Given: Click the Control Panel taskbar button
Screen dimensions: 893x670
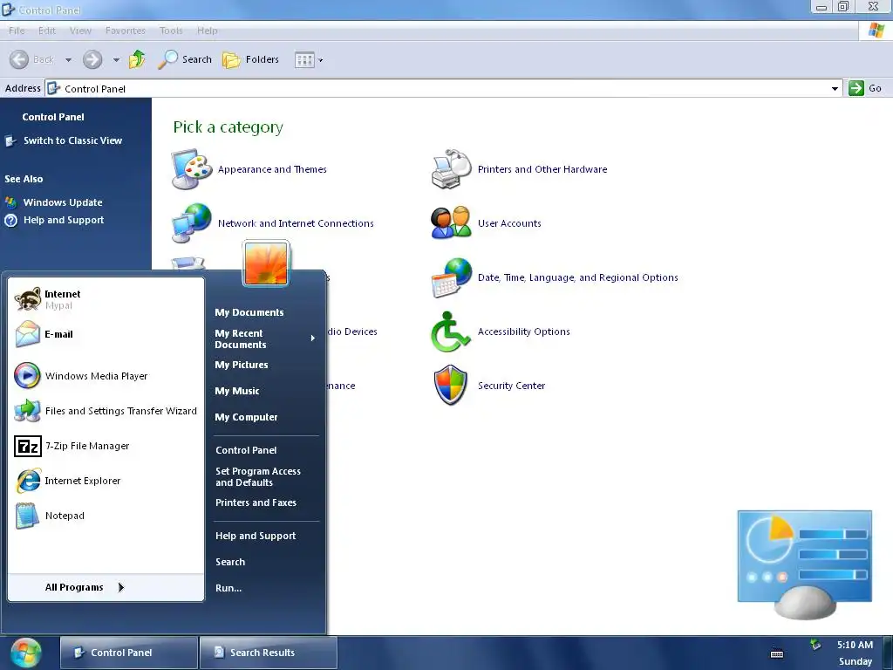Looking at the screenshot, I should 129,653.
